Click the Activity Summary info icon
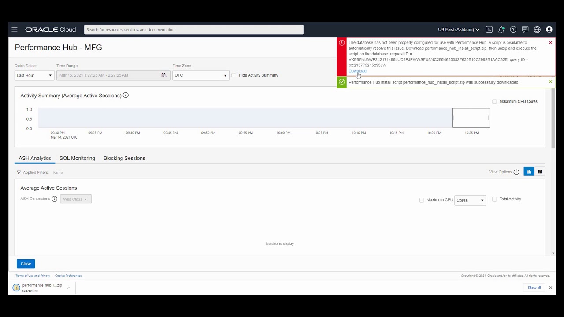 126,95
